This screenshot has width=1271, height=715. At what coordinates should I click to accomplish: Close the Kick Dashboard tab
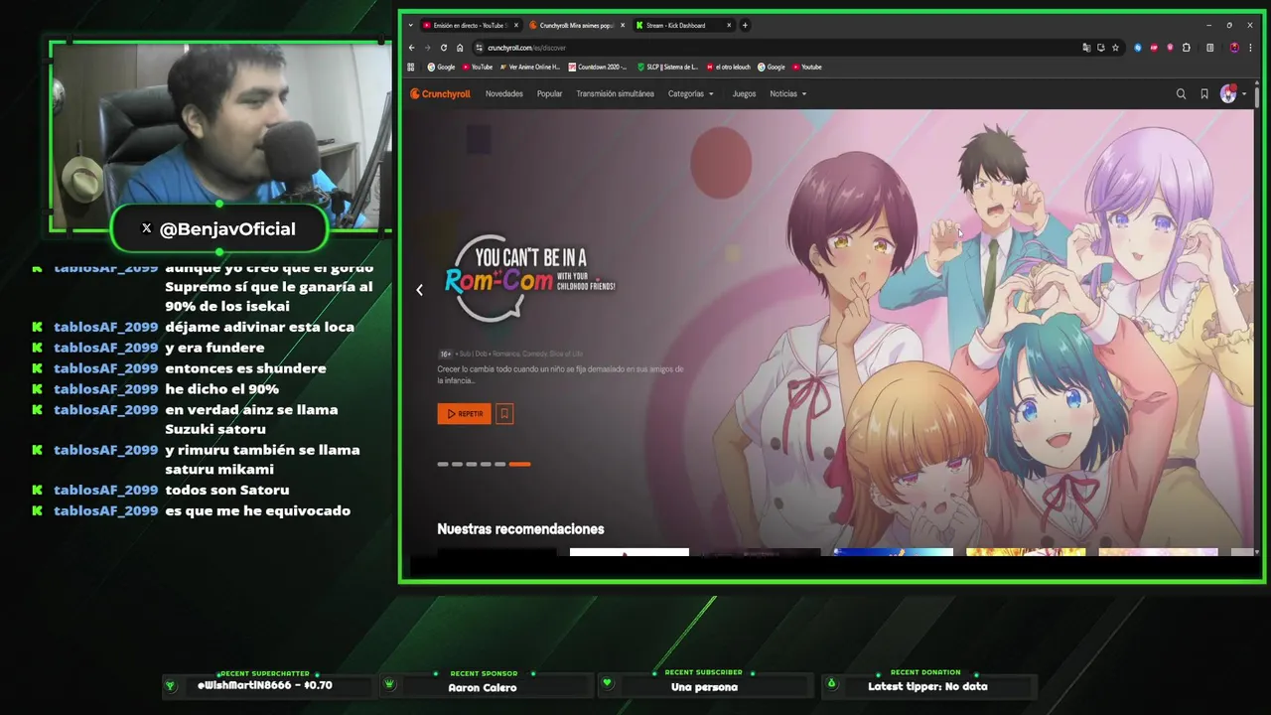click(729, 25)
